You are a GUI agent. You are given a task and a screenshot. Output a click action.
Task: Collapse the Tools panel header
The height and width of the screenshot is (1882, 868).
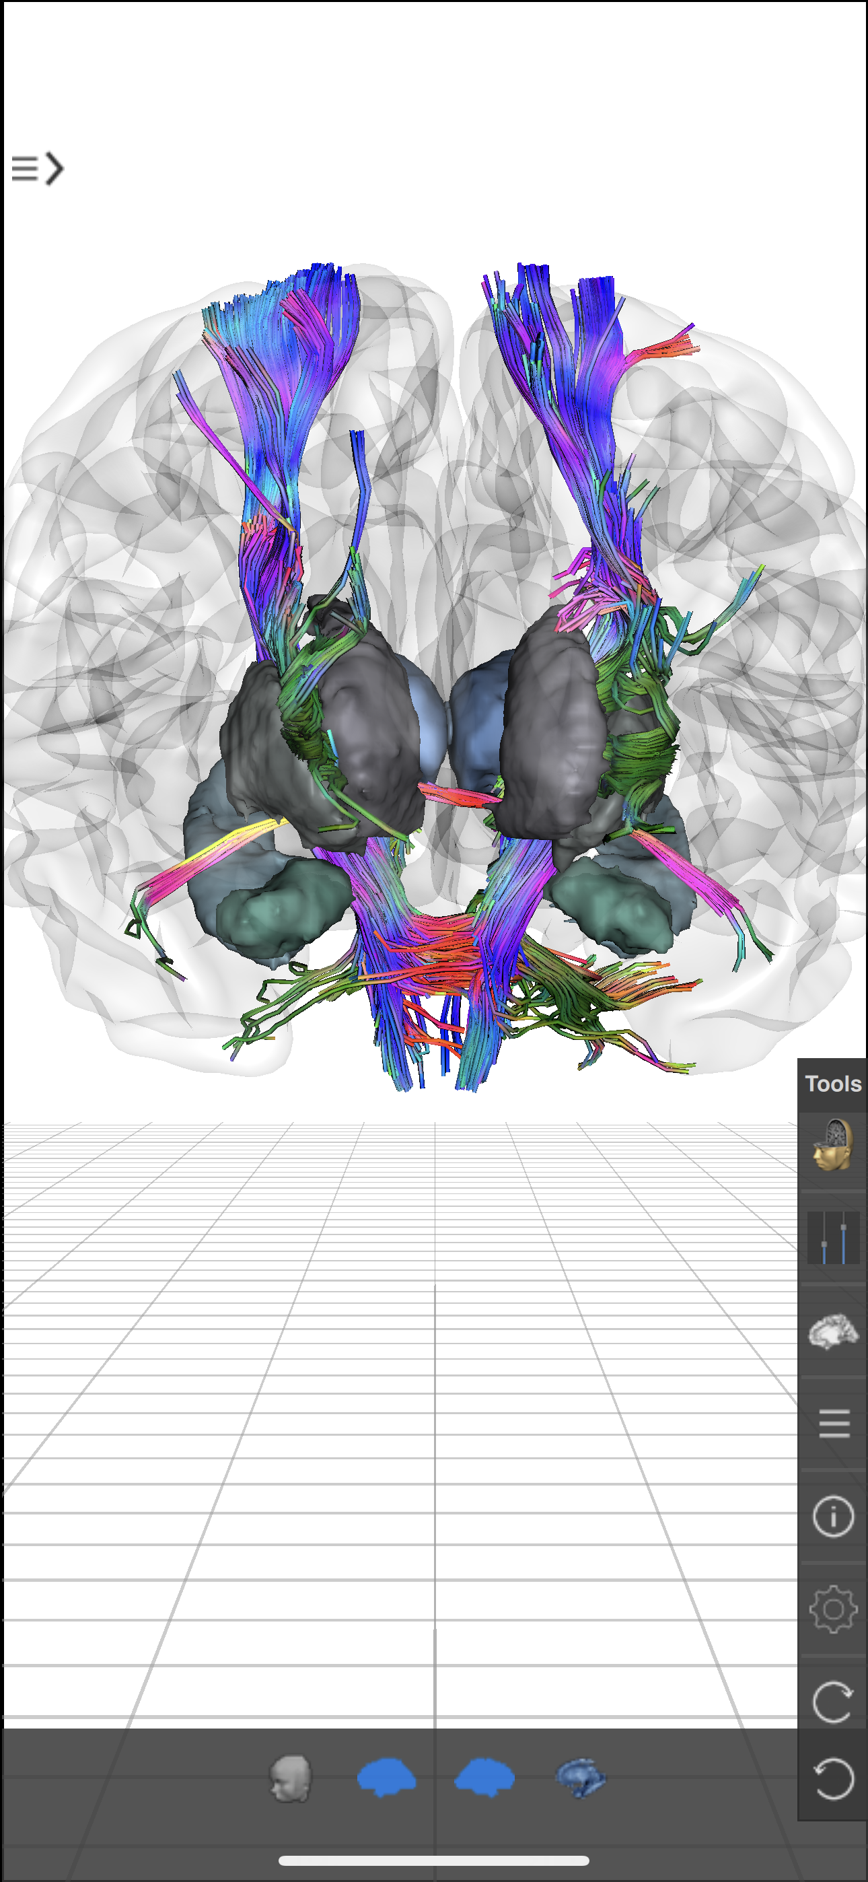[x=832, y=1084]
